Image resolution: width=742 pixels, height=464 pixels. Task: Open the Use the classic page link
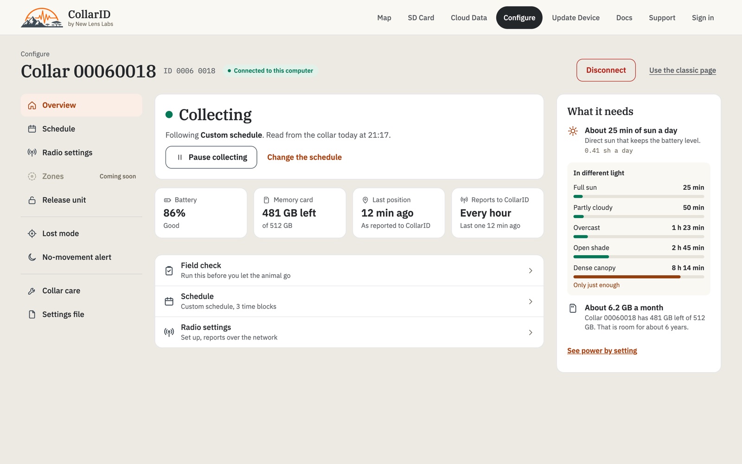tap(683, 70)
